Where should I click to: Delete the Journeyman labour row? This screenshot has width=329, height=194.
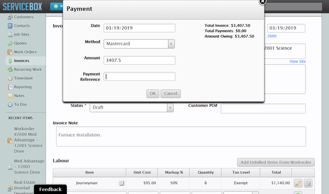pos(308,183)
